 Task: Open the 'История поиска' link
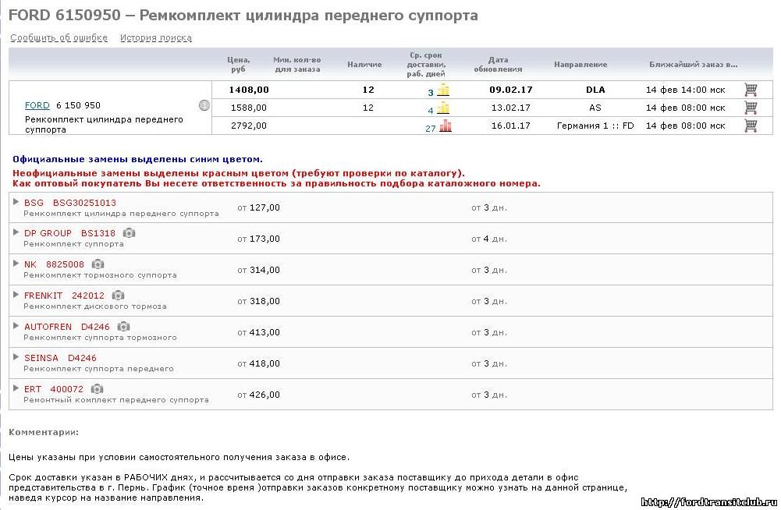(x=156, y=38)
